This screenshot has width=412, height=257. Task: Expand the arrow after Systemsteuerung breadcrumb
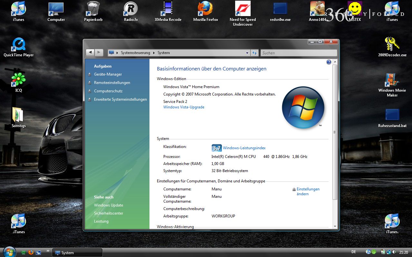click(x=154, y=53)
